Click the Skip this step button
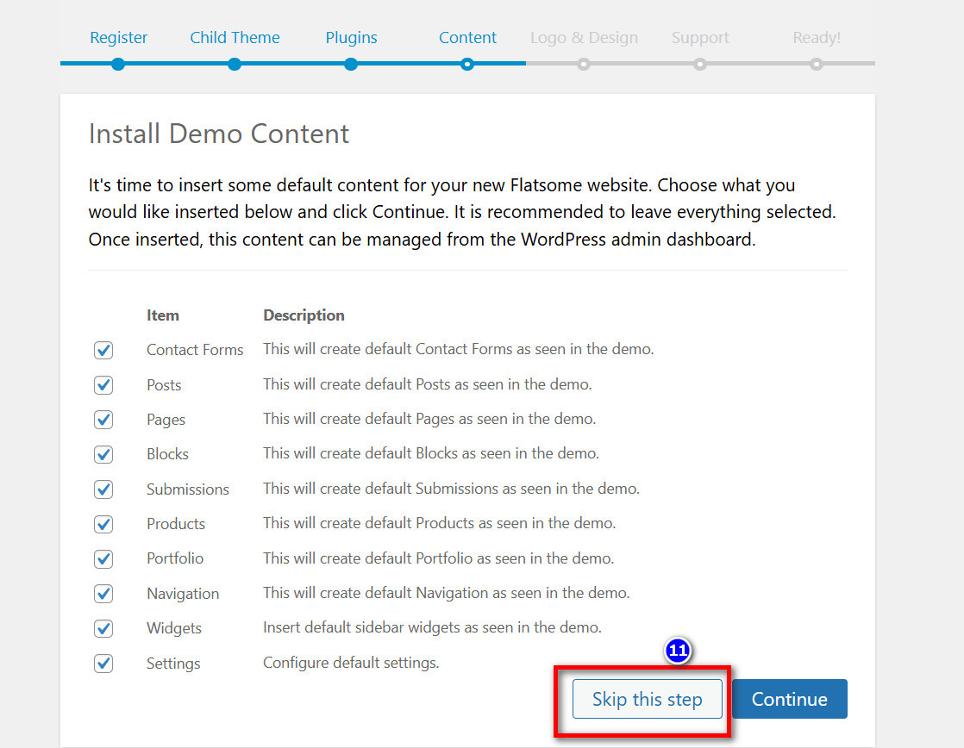964x748 pixels. coord(647,699)
